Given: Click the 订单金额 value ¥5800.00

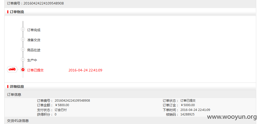Looking at the screenshot, I should click(x=62, y=105).
